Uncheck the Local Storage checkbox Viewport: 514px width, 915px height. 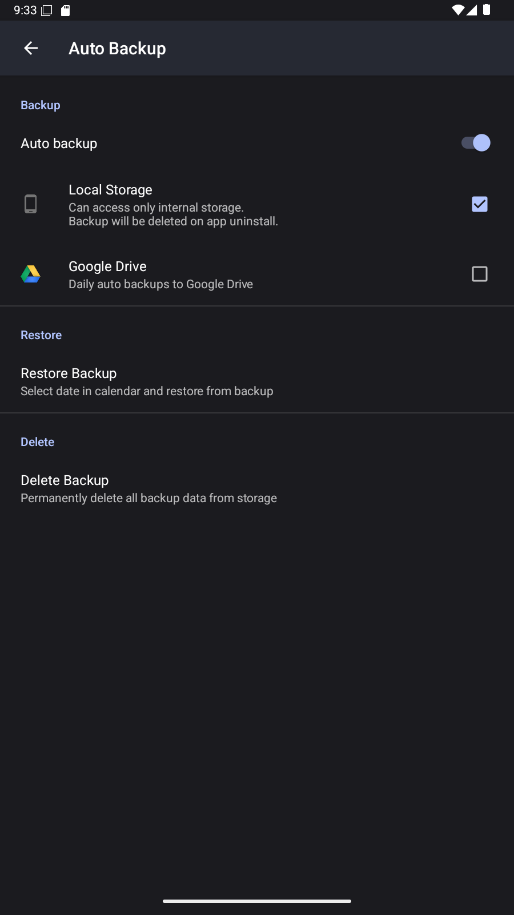[480, 204]
